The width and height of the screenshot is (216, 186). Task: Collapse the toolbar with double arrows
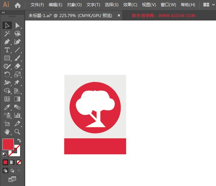click(x=3, y=12)
